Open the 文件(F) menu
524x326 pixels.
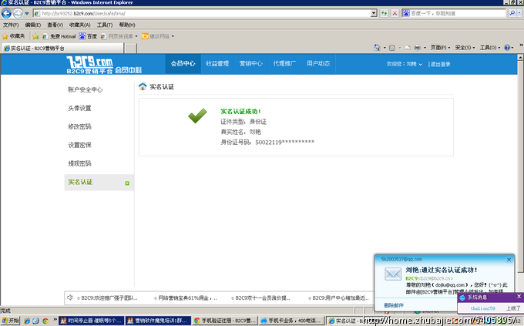pos(11,25)
